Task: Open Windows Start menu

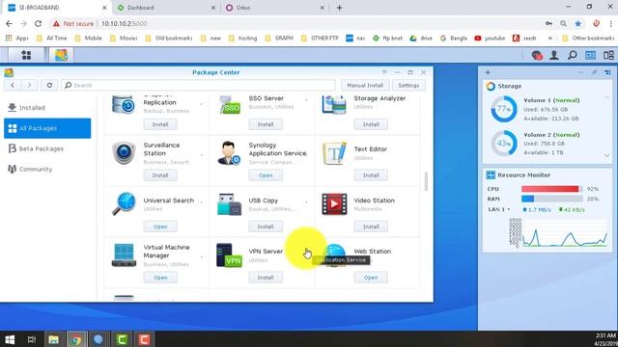Action: click(x=10, y=339)
